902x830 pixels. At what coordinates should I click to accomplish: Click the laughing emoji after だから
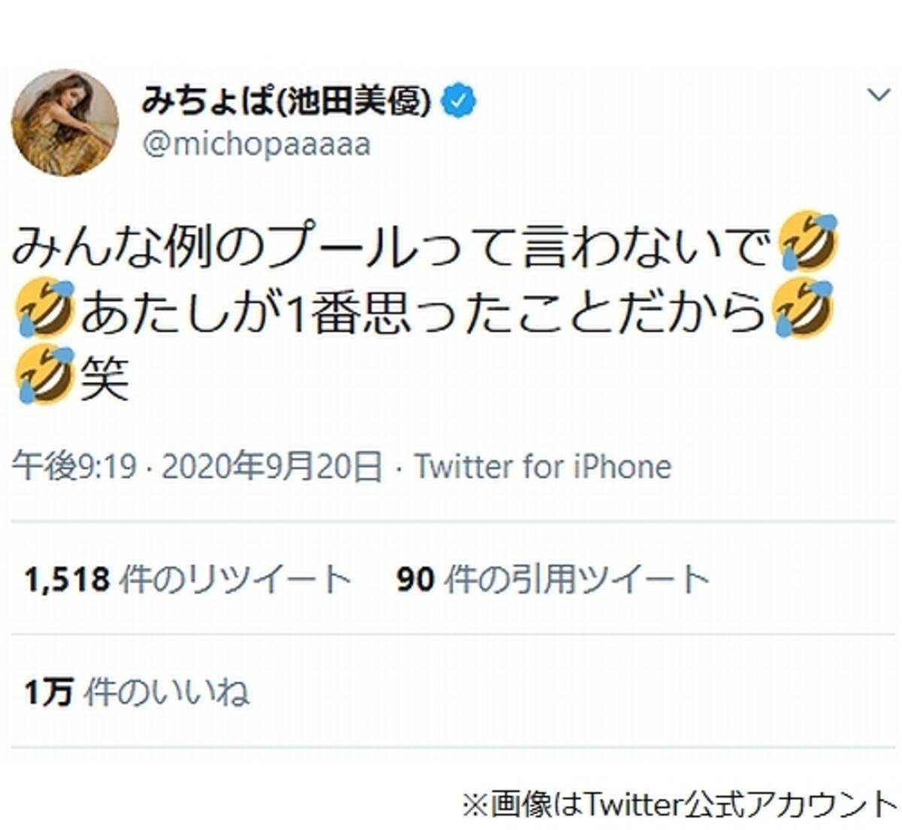tap(805, 307)
